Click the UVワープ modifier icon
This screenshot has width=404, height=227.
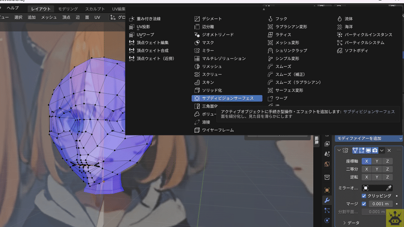(x=132, y=35)
